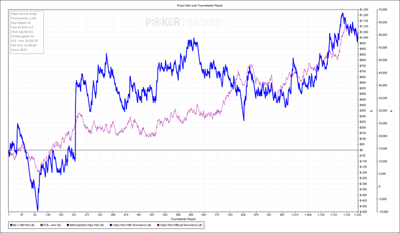Image resolution: width=400 pixels, height=233 pixels.
Task: Click the 'Spin EV ROI: 4.12' stats line
Action: tap(22, 27)
